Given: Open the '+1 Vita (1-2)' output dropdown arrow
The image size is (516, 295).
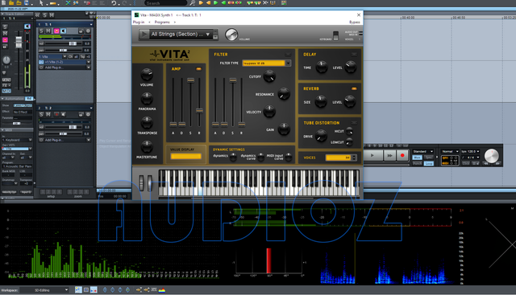Looking at the screenshot, I should 88,62.
